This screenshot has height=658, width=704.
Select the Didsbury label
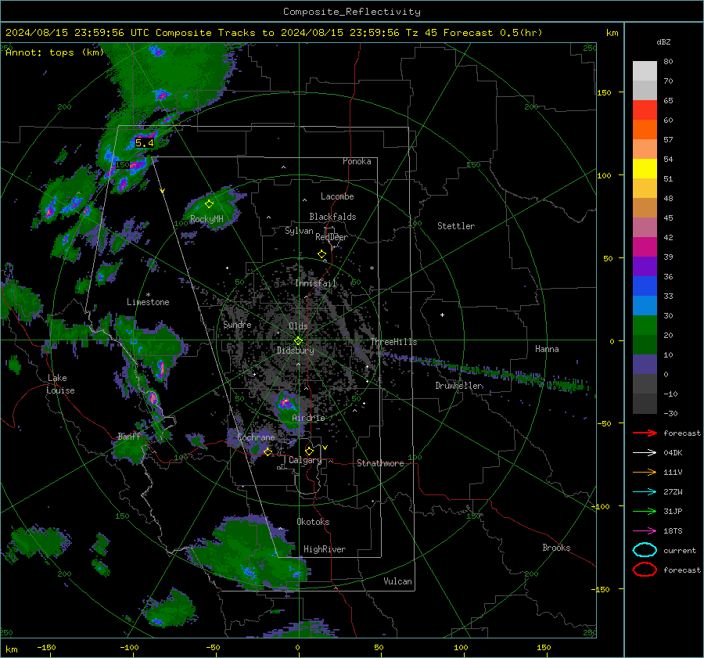296,351
